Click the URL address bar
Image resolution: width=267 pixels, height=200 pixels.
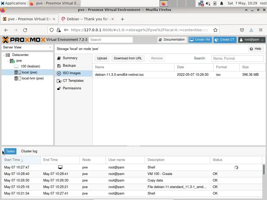pos(139,30)
